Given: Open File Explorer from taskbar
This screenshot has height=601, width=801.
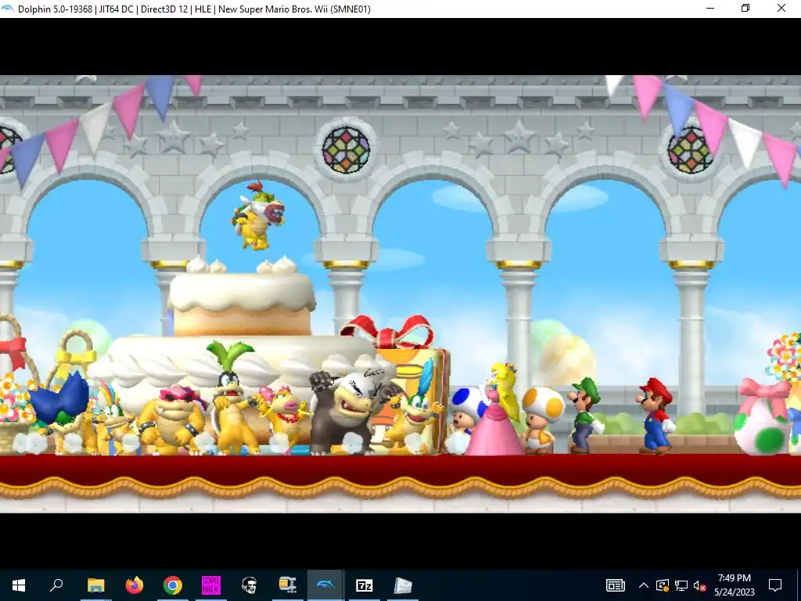Looking at the screenshot, I should 95,585.
